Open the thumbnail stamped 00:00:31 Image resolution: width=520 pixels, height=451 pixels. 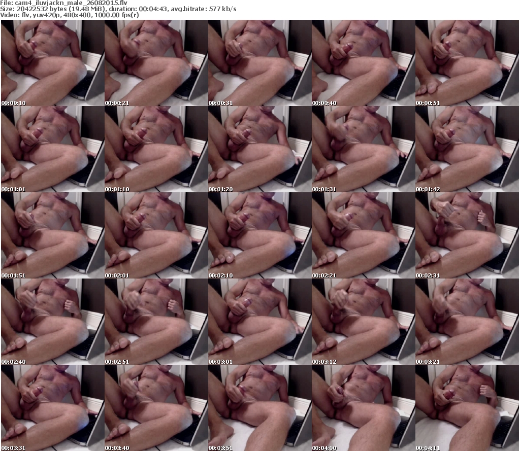coord(259,63)
